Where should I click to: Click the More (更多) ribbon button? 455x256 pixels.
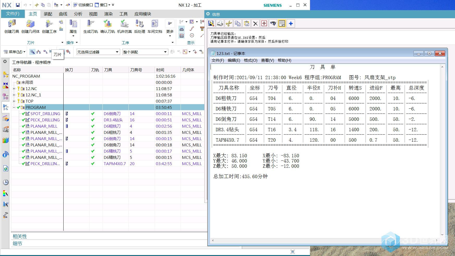tap(170, 27)
